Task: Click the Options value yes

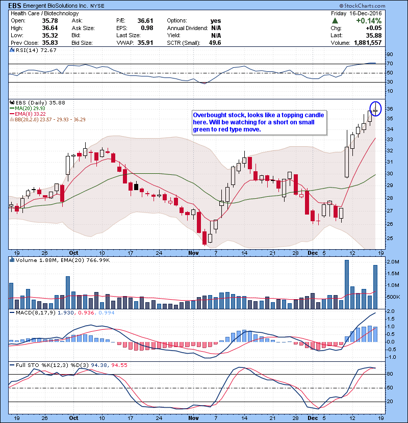Action: [x=216, y=21]
